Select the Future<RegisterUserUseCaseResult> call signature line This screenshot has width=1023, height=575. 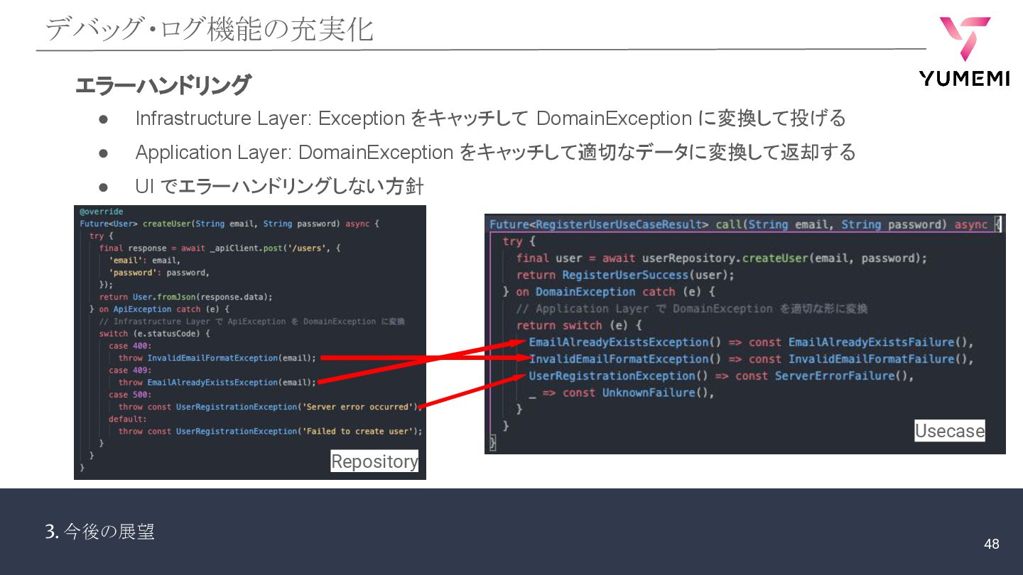745,224
